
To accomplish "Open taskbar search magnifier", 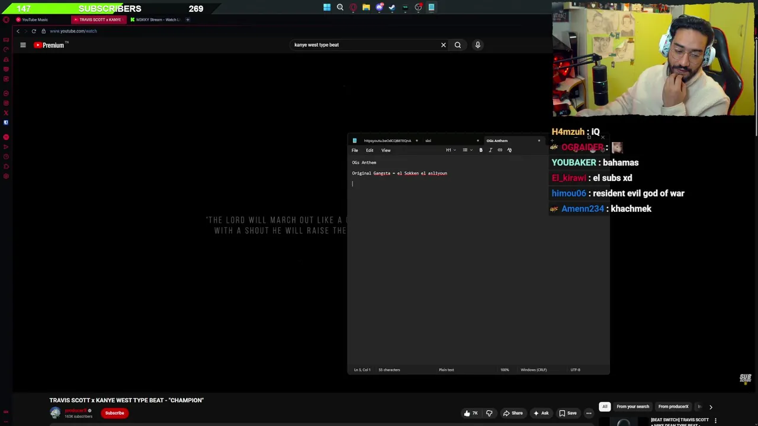I will (340, 8).
